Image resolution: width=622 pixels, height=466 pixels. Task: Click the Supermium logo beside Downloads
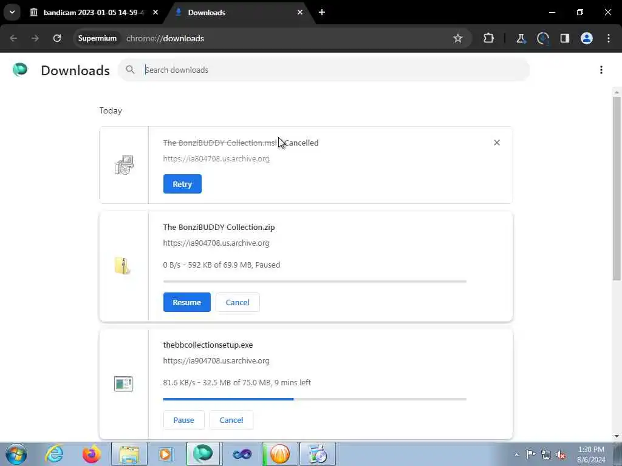click(20, 70)
